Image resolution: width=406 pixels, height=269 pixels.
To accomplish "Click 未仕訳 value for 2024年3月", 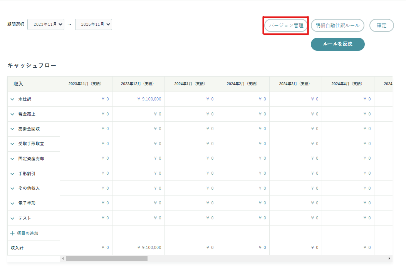I will (315, 99).
